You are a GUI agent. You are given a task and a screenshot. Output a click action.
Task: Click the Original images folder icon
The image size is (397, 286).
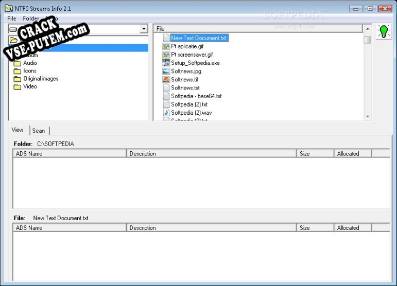pyautogui.click(x=17, y=79)
